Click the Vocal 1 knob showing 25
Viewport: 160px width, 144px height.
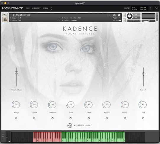click(x=107, y=105)
